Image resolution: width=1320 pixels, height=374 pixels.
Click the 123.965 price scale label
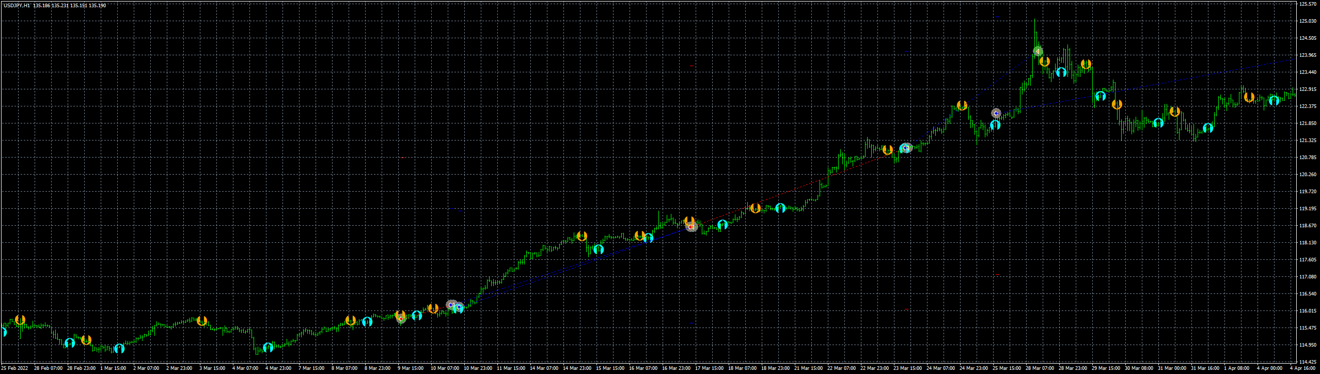(1307, 55)
